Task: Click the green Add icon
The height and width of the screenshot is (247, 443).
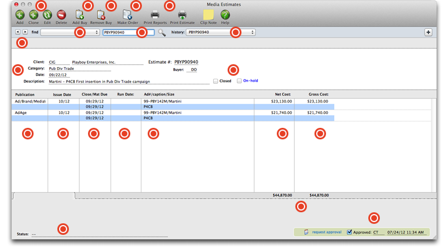Action: (x=20, y=14)
